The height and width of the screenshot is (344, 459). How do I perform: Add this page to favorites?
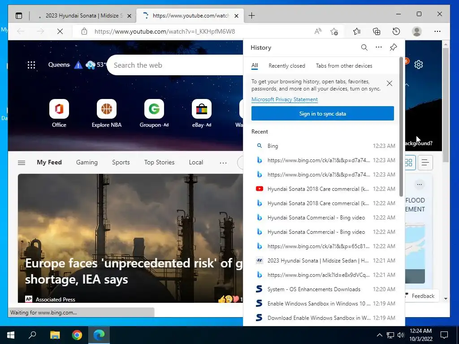[334, 31]
